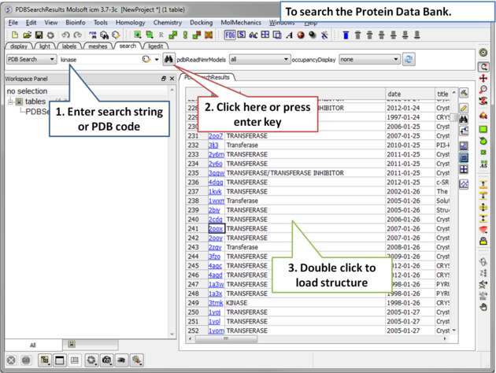The height and width of the screenshot is (373, 496).
Task: Open the pdbReadNmrModels dropdown
Action: coord(285,60)
